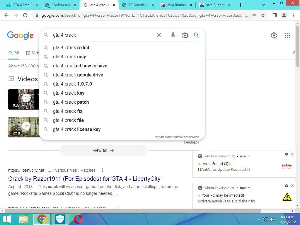Viewport: 300px width, 225px height.
Task: Launch Opera browser from taskbar
Action: [78, 219]
